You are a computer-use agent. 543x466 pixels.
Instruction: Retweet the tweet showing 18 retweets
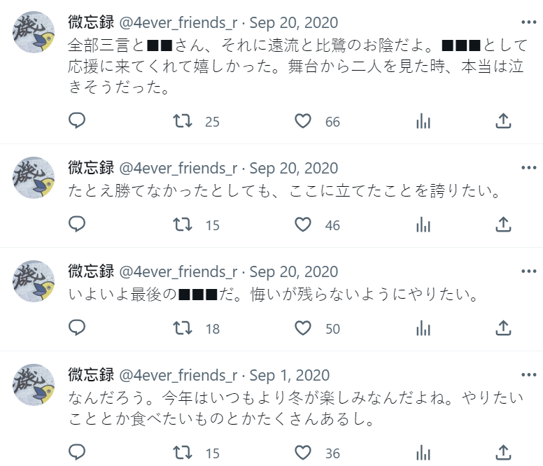(x=183, y=328)
